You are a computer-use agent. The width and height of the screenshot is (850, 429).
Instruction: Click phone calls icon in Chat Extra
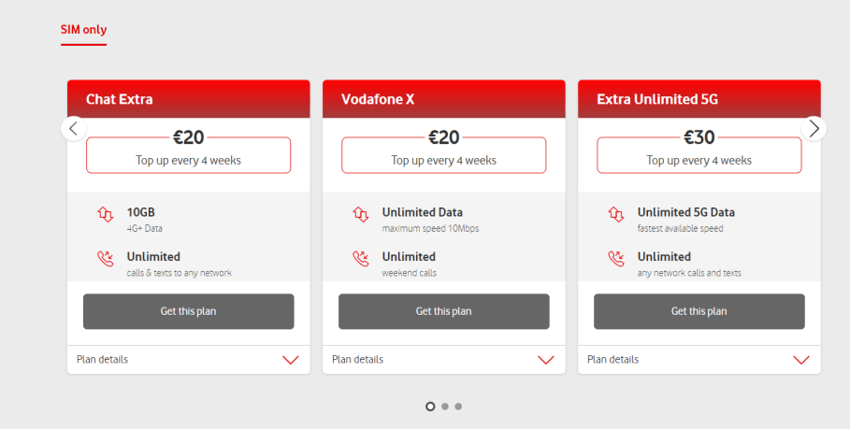[105, 259]
